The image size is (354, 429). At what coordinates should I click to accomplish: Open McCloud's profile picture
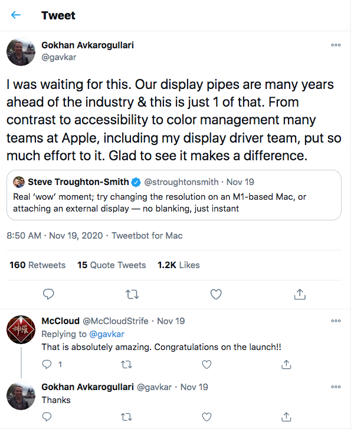click(21, 331)
